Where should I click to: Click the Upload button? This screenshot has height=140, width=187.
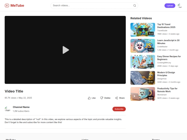pyautogui.click(x=170, y=6)
